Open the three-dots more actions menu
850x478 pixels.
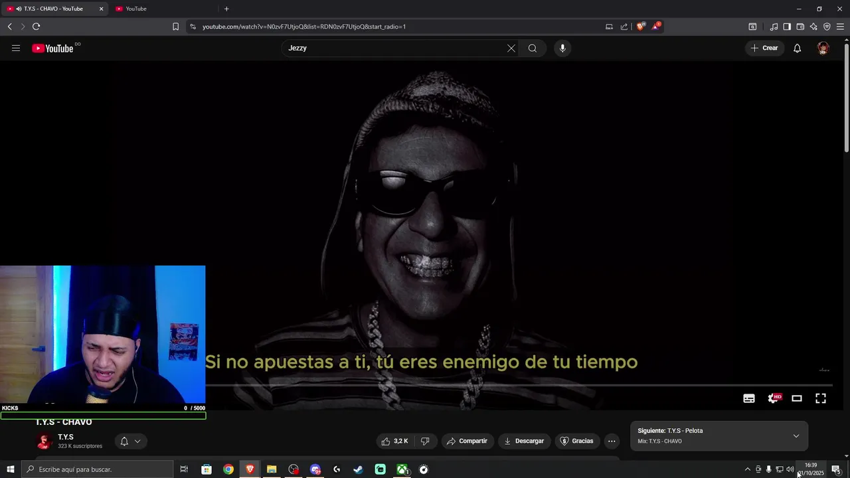click(x=612, y=441)
